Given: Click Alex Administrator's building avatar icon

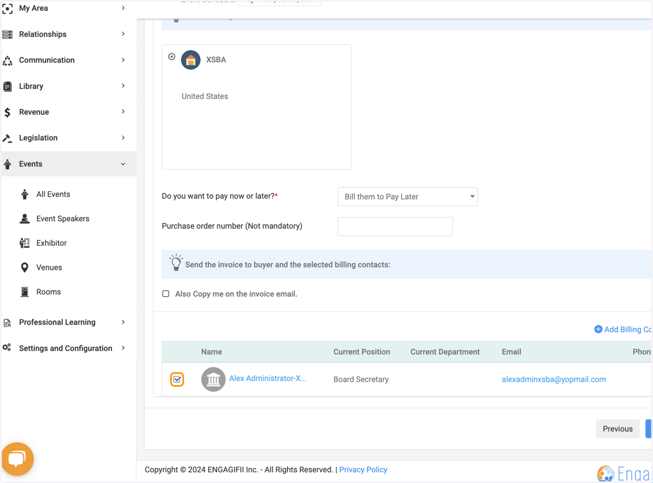Looking at the screenshot, I should click(213, 379).
